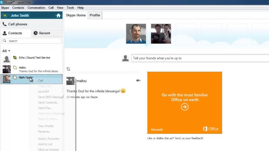Click 'Send us your feedback' ad link
269x151 pixels.
tap(189, 138)
